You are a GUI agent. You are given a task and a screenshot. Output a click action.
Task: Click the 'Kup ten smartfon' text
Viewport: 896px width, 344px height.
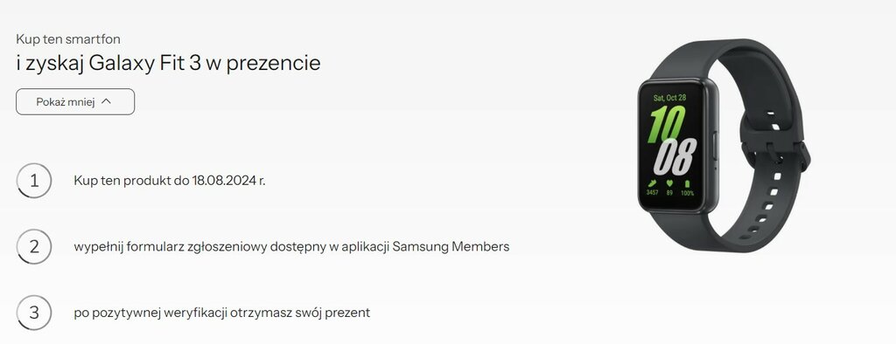pyautogui.click(x=68, y=39)
